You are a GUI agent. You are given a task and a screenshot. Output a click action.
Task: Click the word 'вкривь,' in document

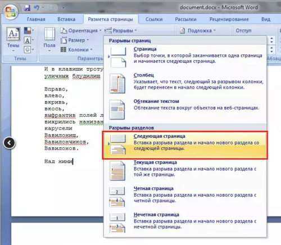coord(56,102)
